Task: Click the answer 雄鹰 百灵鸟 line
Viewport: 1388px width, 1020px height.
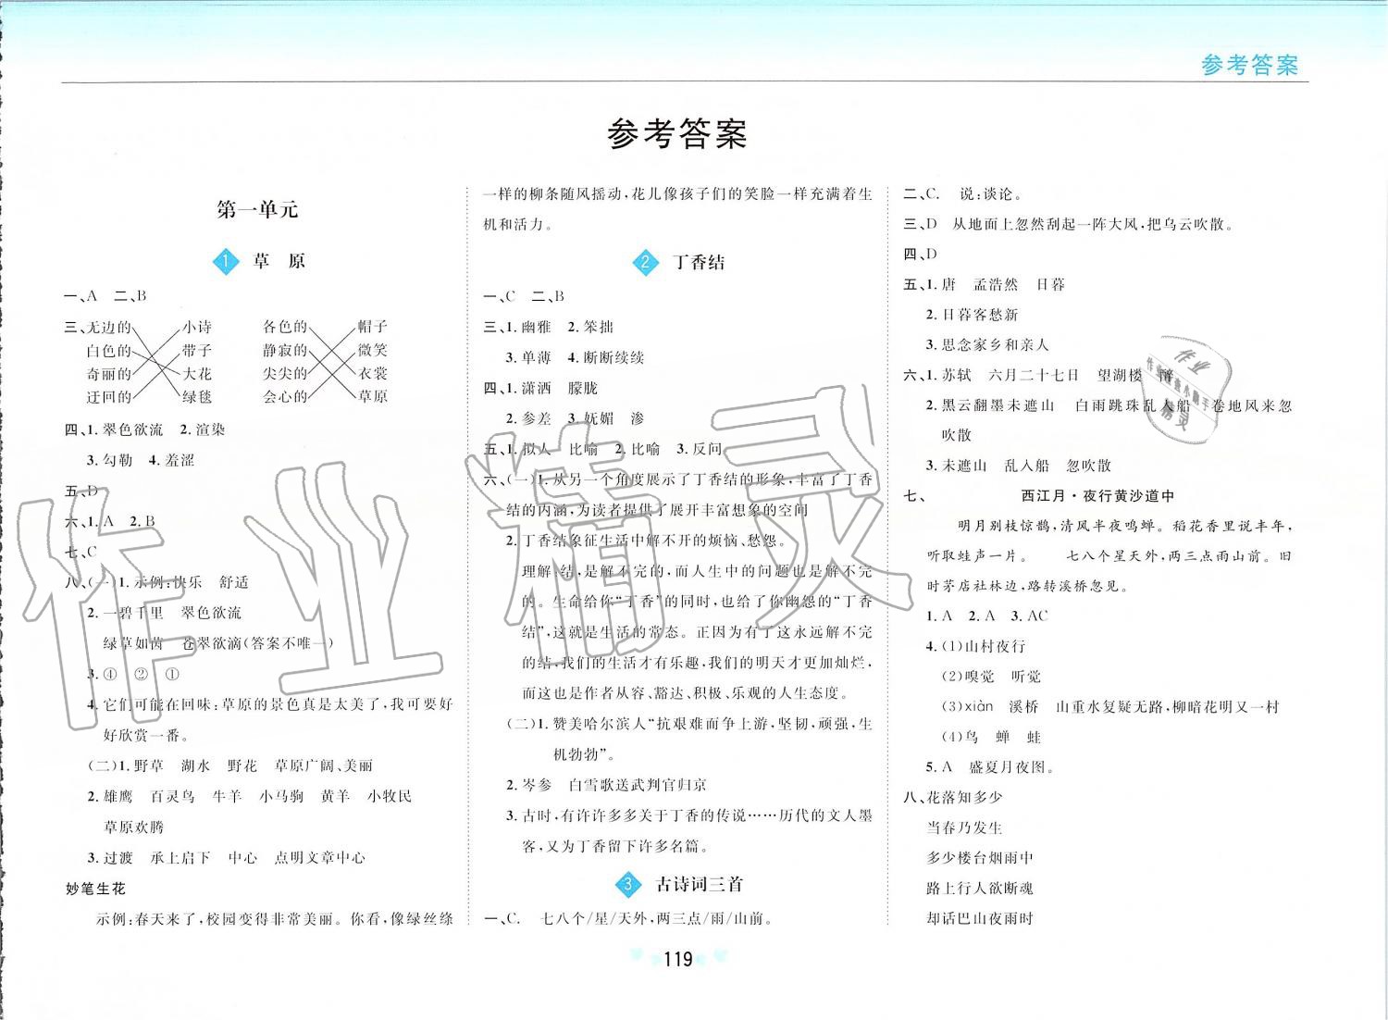Action: pyautogui.click(x=250, y=796)
